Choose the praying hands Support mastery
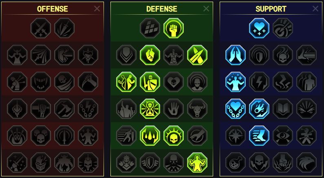The height and width of the screenshot is (178, 324). (236, 55)
